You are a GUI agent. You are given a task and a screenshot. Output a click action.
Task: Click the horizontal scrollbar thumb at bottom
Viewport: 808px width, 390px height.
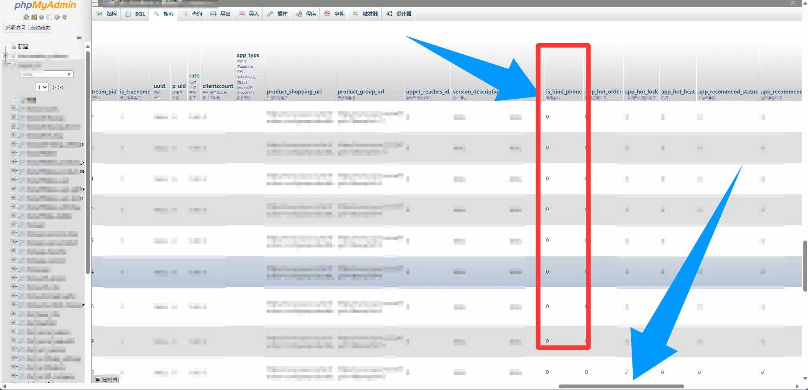[621, 386]
